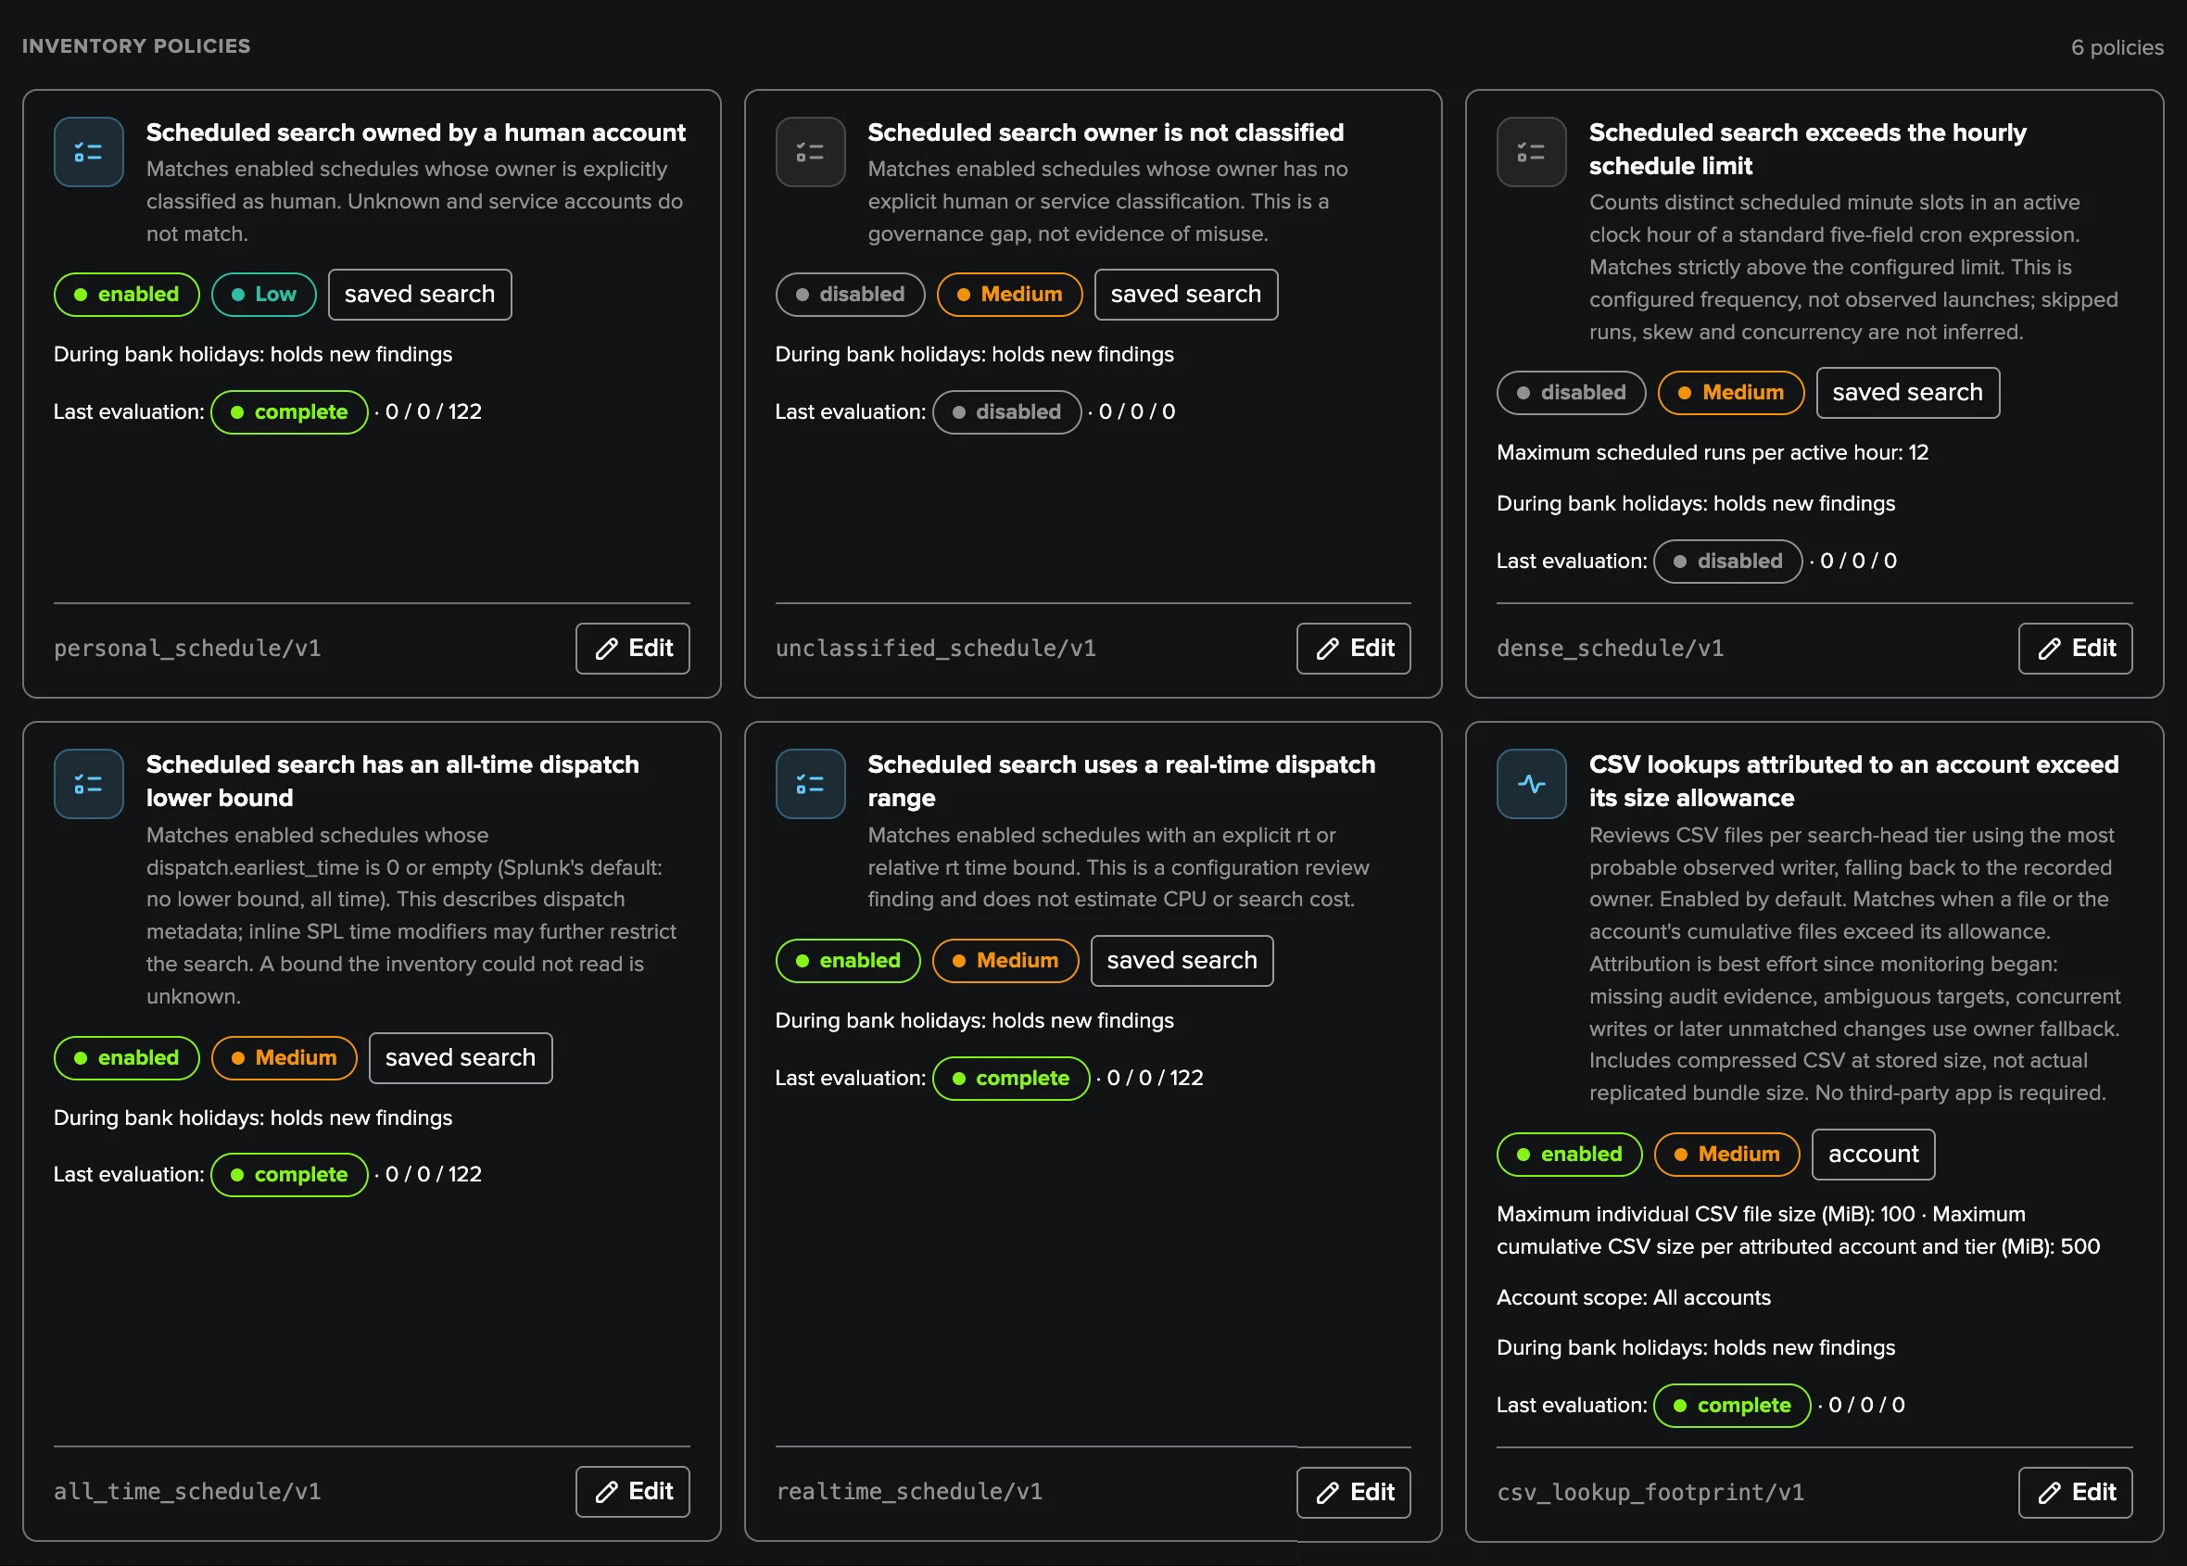The width and height of the screenshot is (2187, 1566).
Task: Click 'saved search' tag on all_time_schedule card
Action: (460, 1058)
